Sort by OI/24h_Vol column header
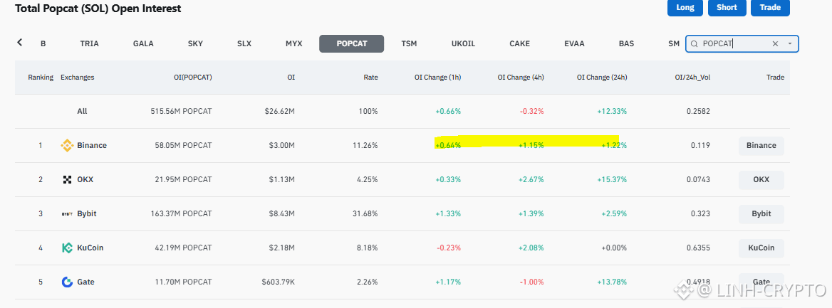Image resolution: width=832 pixels, height=308 pixels. 691,78
